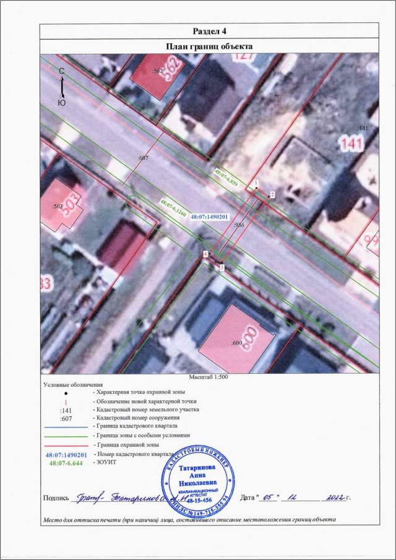Image resolution: width=396 pixels, height=560 pixels.
Task: Click the north arrow compass indicator
Action: 62,87
